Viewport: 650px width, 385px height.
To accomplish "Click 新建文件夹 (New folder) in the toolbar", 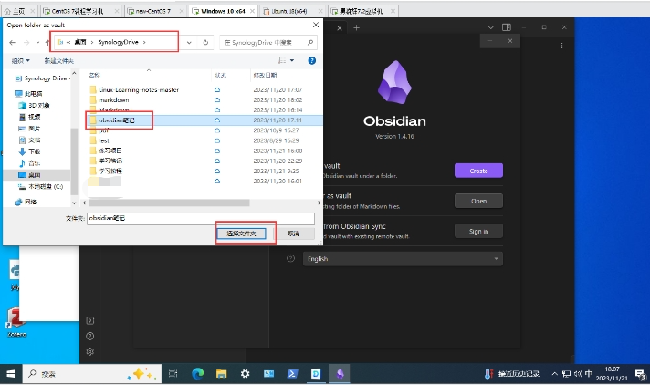I will (x=58, y=61).
